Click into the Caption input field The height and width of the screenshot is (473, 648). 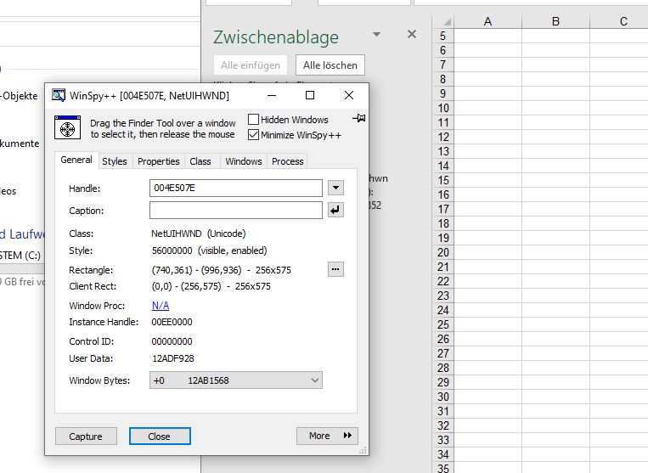click(236, 210)
